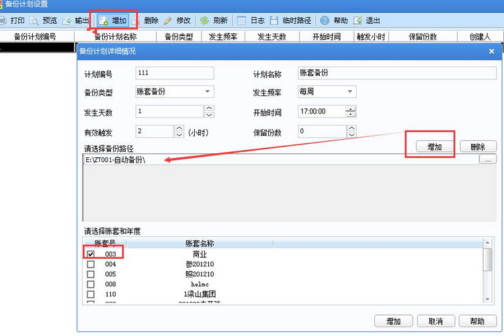
Task: Increase 发生天数 value with up arrow
Action: coord(209,108)
